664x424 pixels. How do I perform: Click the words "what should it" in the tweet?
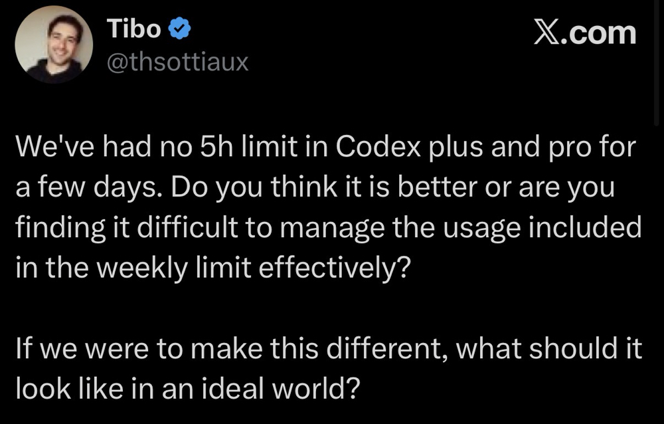click(549, 348)
